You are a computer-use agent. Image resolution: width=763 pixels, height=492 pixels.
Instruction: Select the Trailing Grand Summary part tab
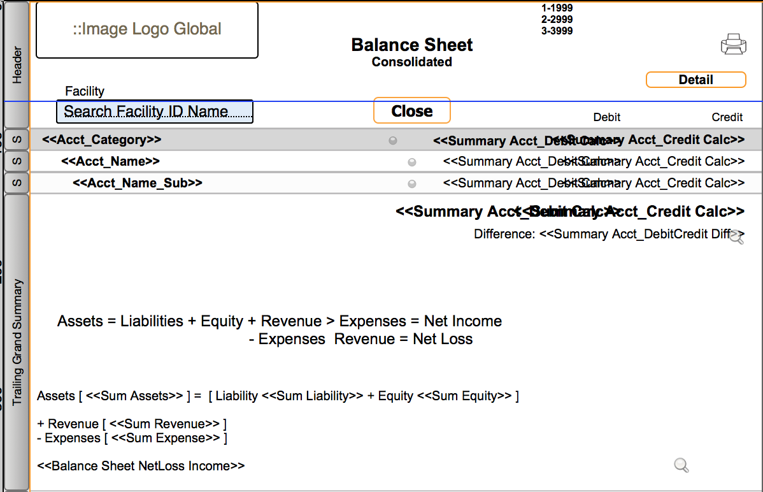17,342
